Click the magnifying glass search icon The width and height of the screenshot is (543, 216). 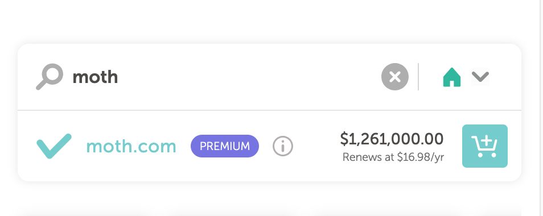pos(50,77)
